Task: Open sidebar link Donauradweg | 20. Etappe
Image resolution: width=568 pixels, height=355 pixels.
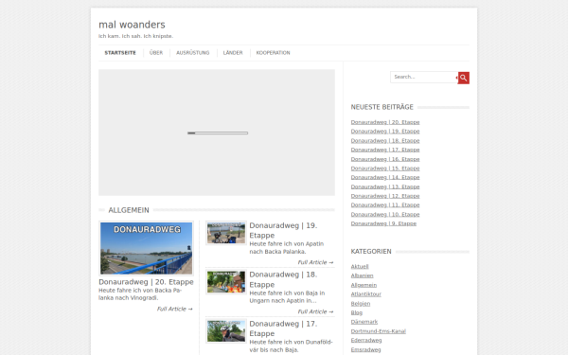Action: [x=385, y=122]
